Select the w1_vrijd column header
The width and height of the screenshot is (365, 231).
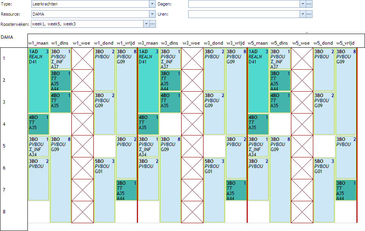click(x=126, y=43)
